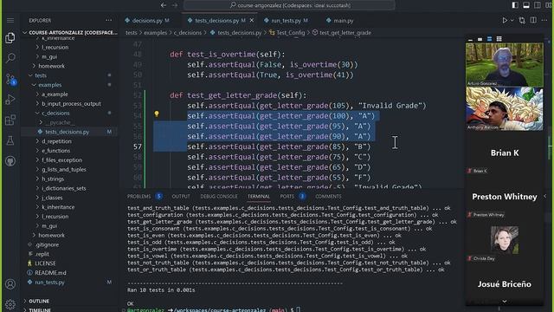Open the COMMENTS panel tab
Screen dimensions: 554x312
[328, 197]
